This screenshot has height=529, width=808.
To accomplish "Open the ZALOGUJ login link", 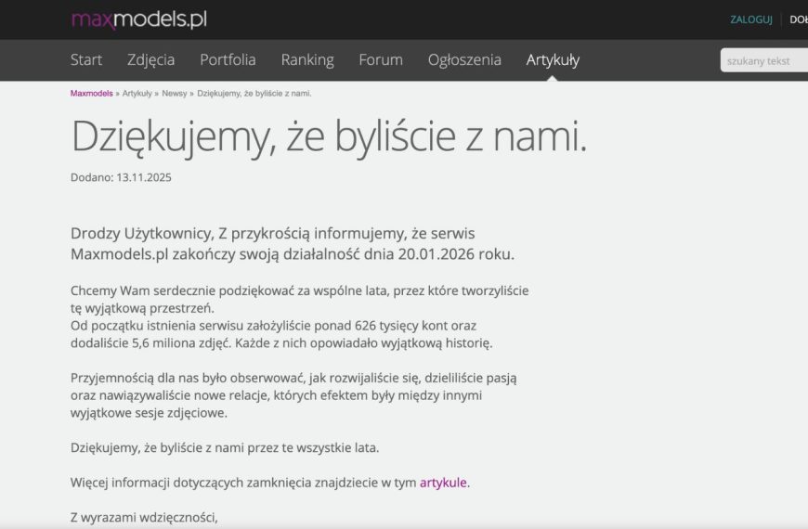I will click(x=750, y=19).
